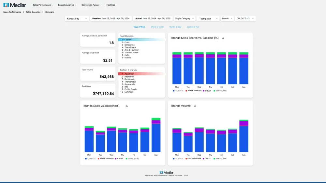The width and height of the screenshot is (326, 183).
Task: Open the Baskets Analysis menu
Action: [x=67, y=5]
